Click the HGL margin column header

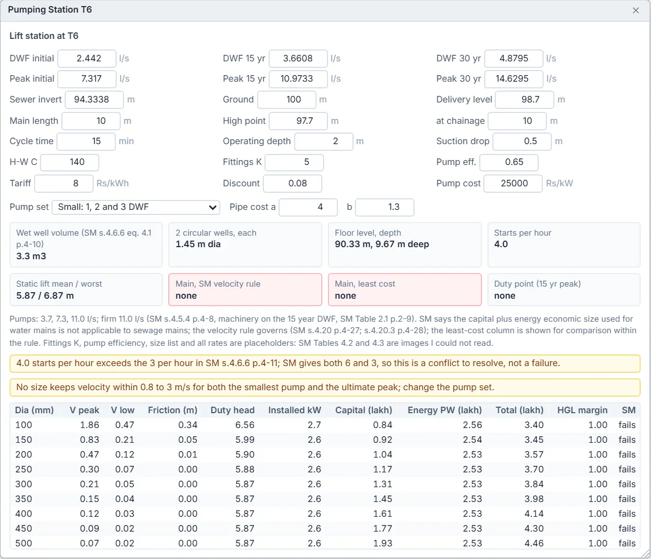(x=582, y=410)
